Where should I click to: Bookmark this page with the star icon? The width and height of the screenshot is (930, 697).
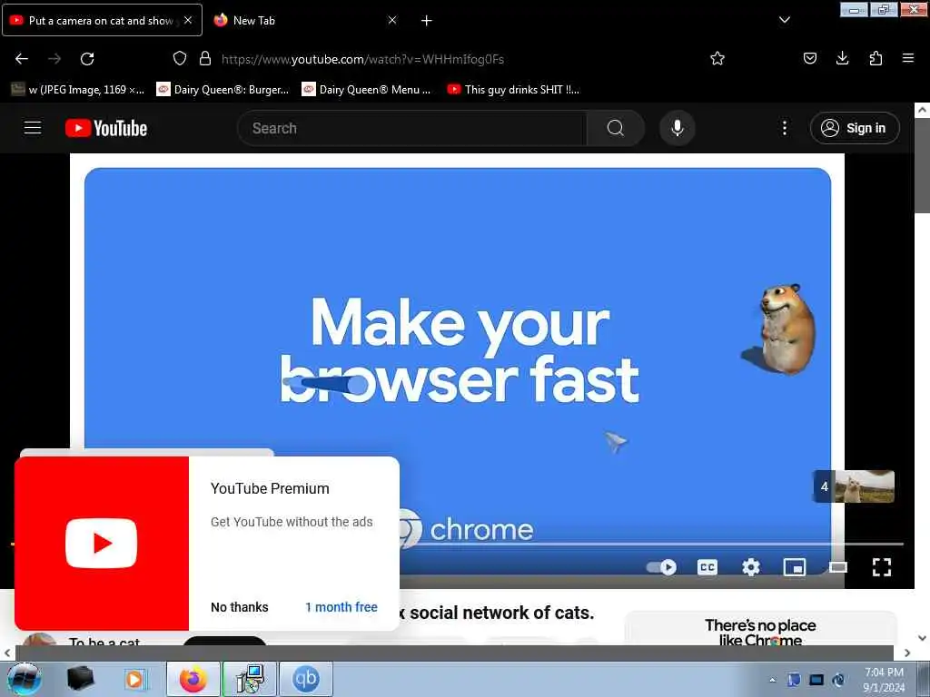click(717, 58)
